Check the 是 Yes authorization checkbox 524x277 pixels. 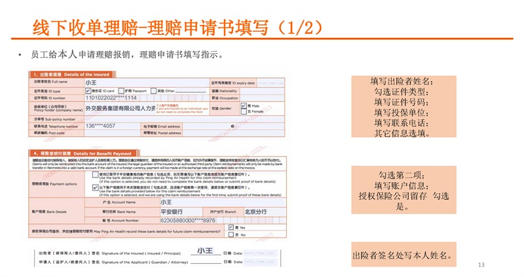(231, 227)
